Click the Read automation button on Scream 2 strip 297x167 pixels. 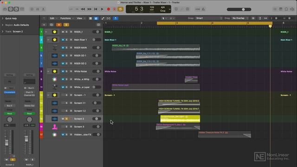[9, 113]
